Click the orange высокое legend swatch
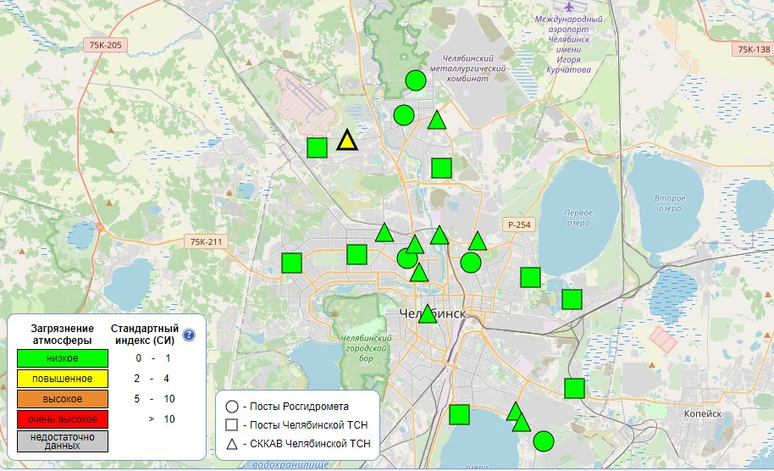774x471 pixels. (x=63, y=399)
